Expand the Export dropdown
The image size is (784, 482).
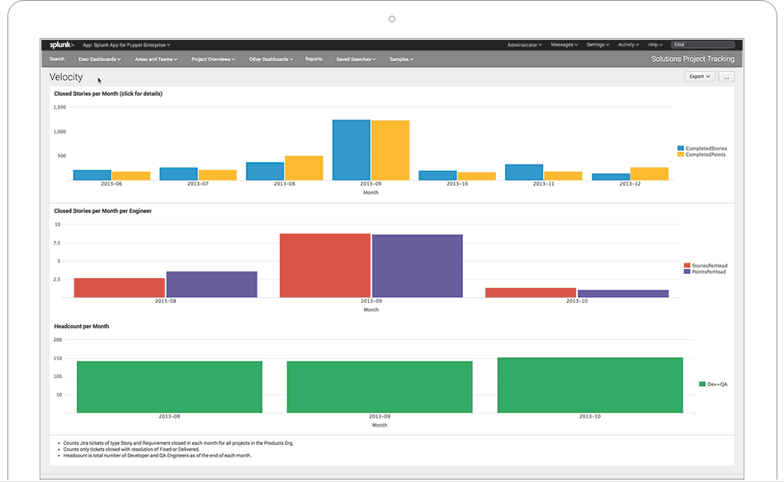click(x=700, y=77)
